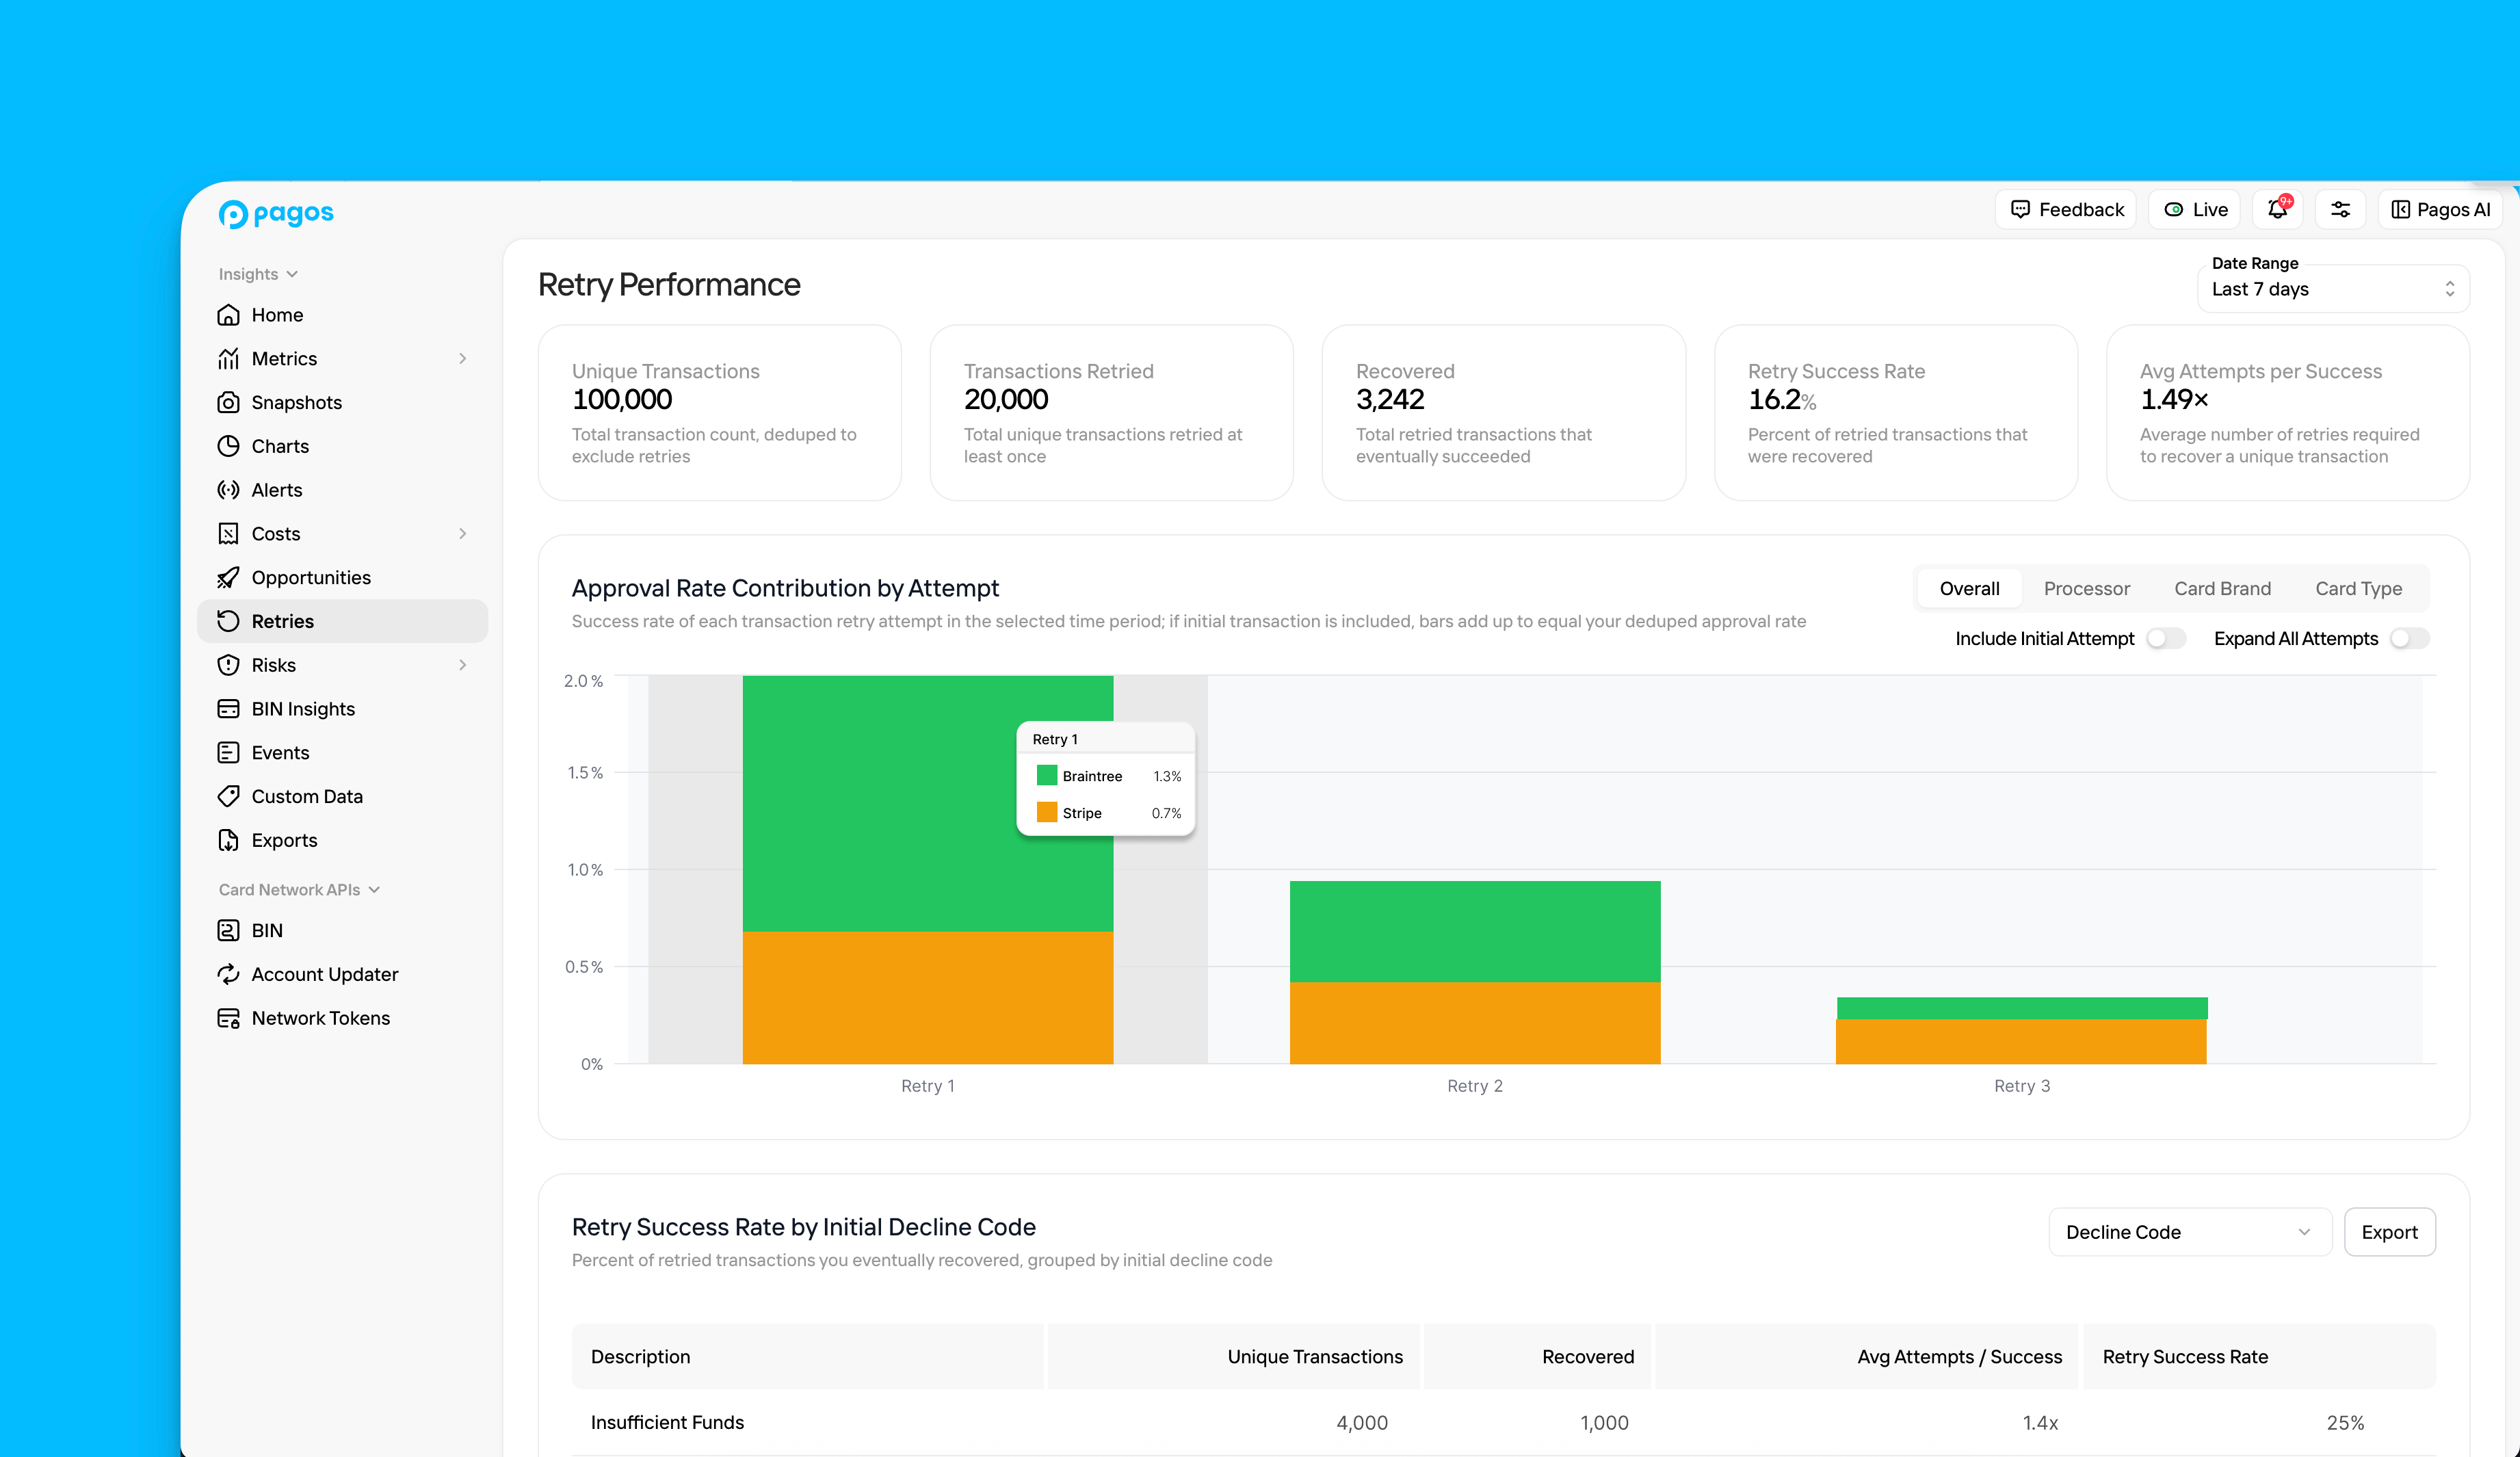Click the Risks shield icon

(x=228, y=665)
